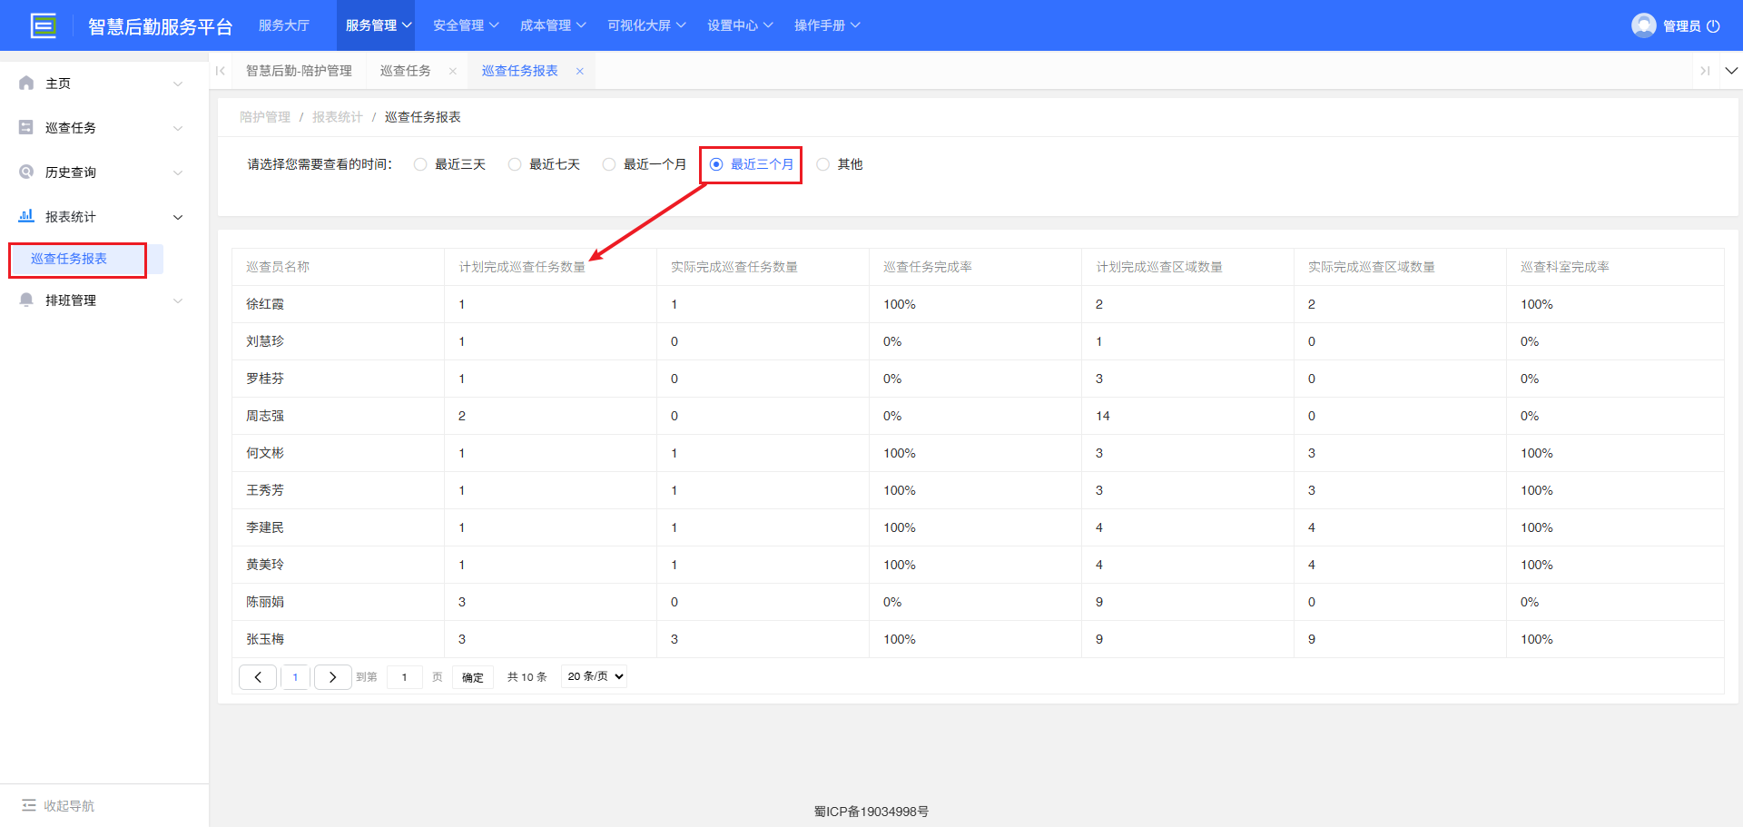Select the 最近三个月 radio button
This screenshot has width=1743, height=827.
715,164
